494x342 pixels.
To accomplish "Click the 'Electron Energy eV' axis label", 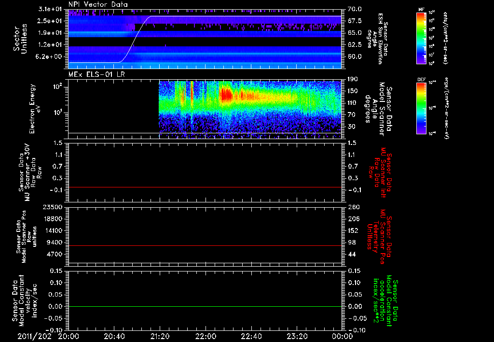I will pyautogui.click(x=34, y=109).
